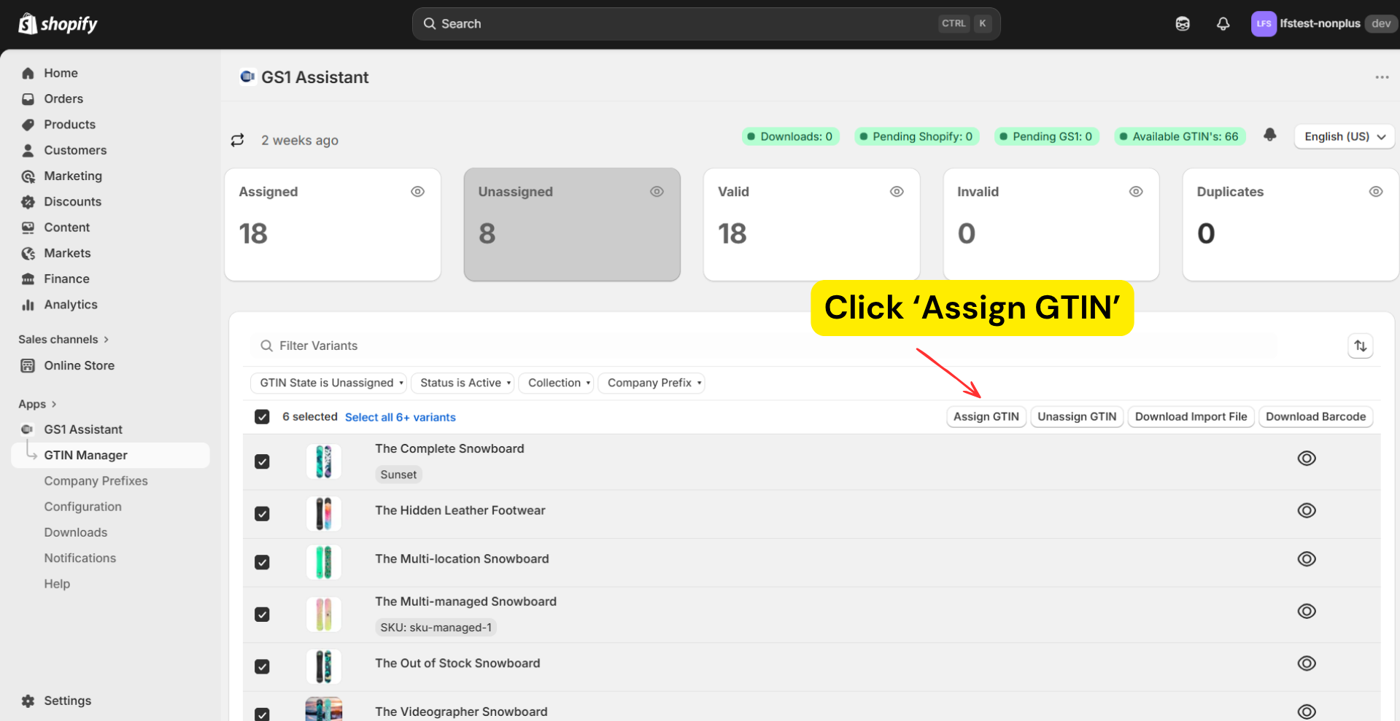Click the Settings gear icon
Viewport: 1400px width, 721px height.
28,701
